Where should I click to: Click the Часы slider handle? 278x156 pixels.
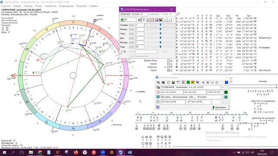160,34
